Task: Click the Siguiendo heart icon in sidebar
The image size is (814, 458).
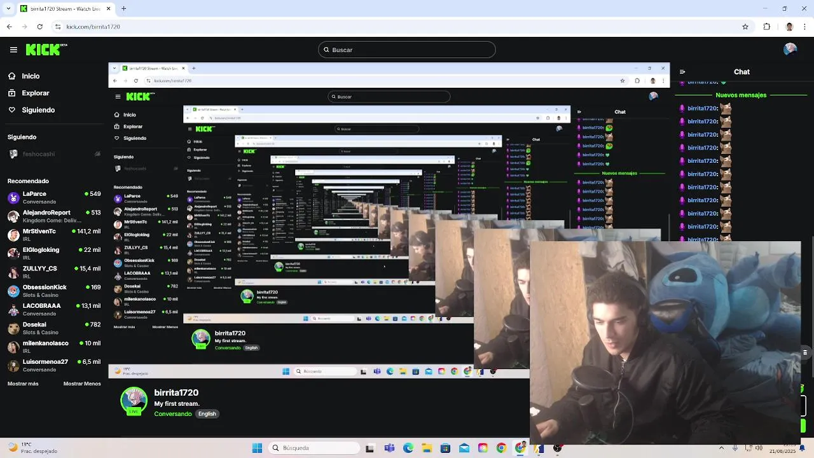Action: pos(11,110)
